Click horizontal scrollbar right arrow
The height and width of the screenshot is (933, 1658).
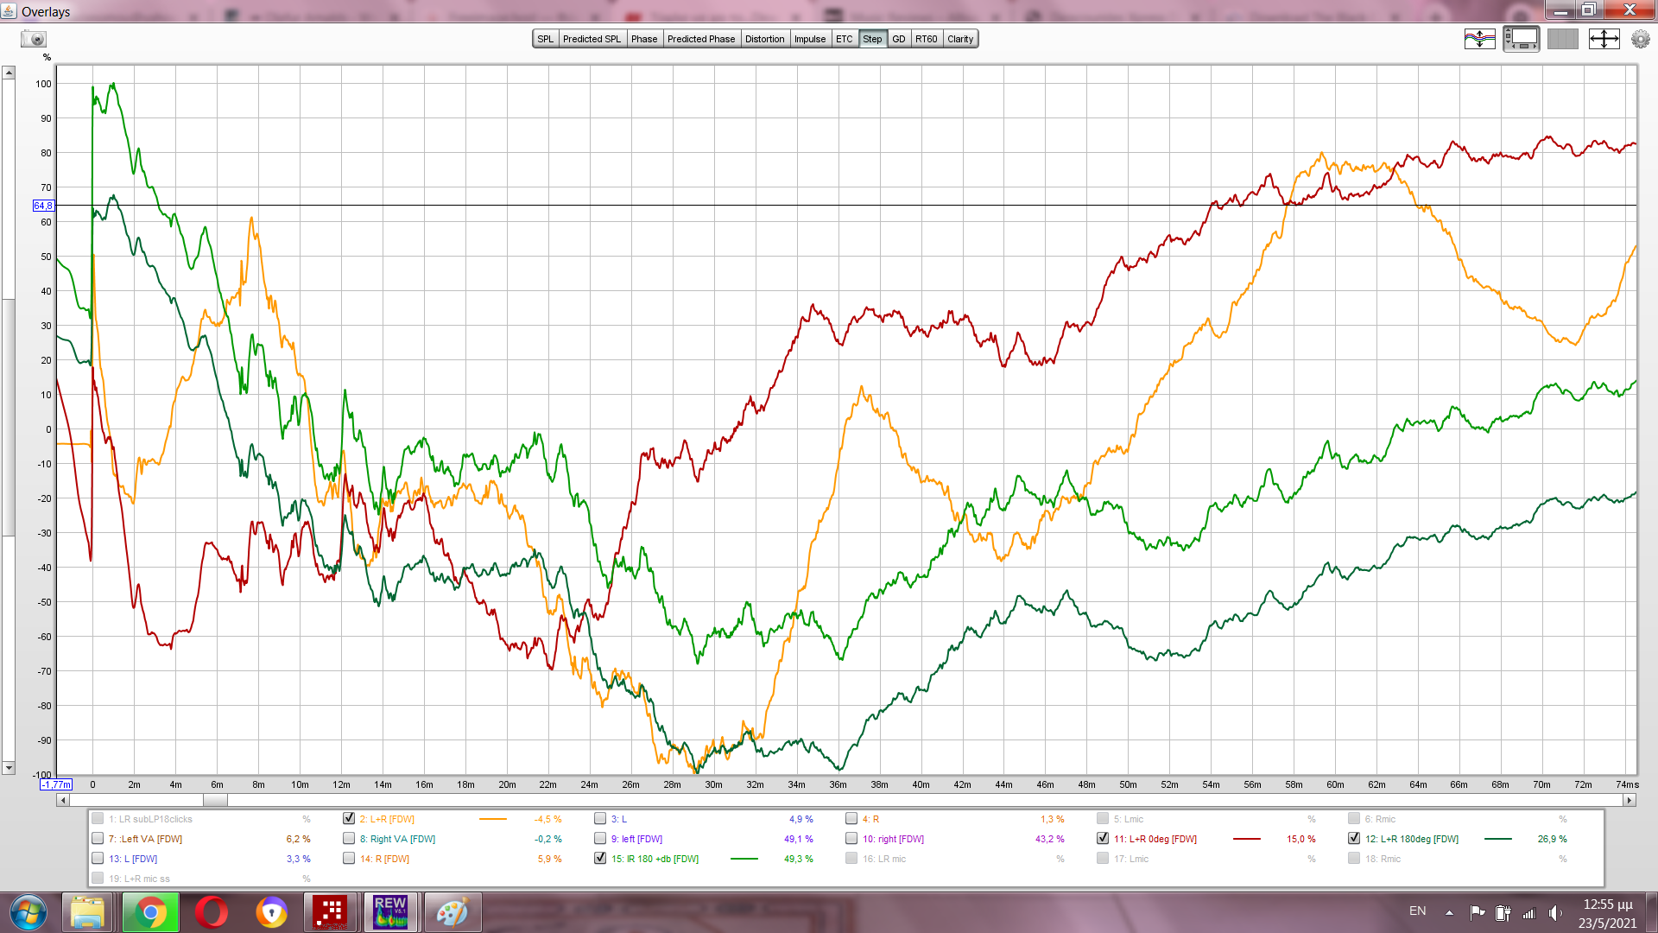click(1630, 800)
